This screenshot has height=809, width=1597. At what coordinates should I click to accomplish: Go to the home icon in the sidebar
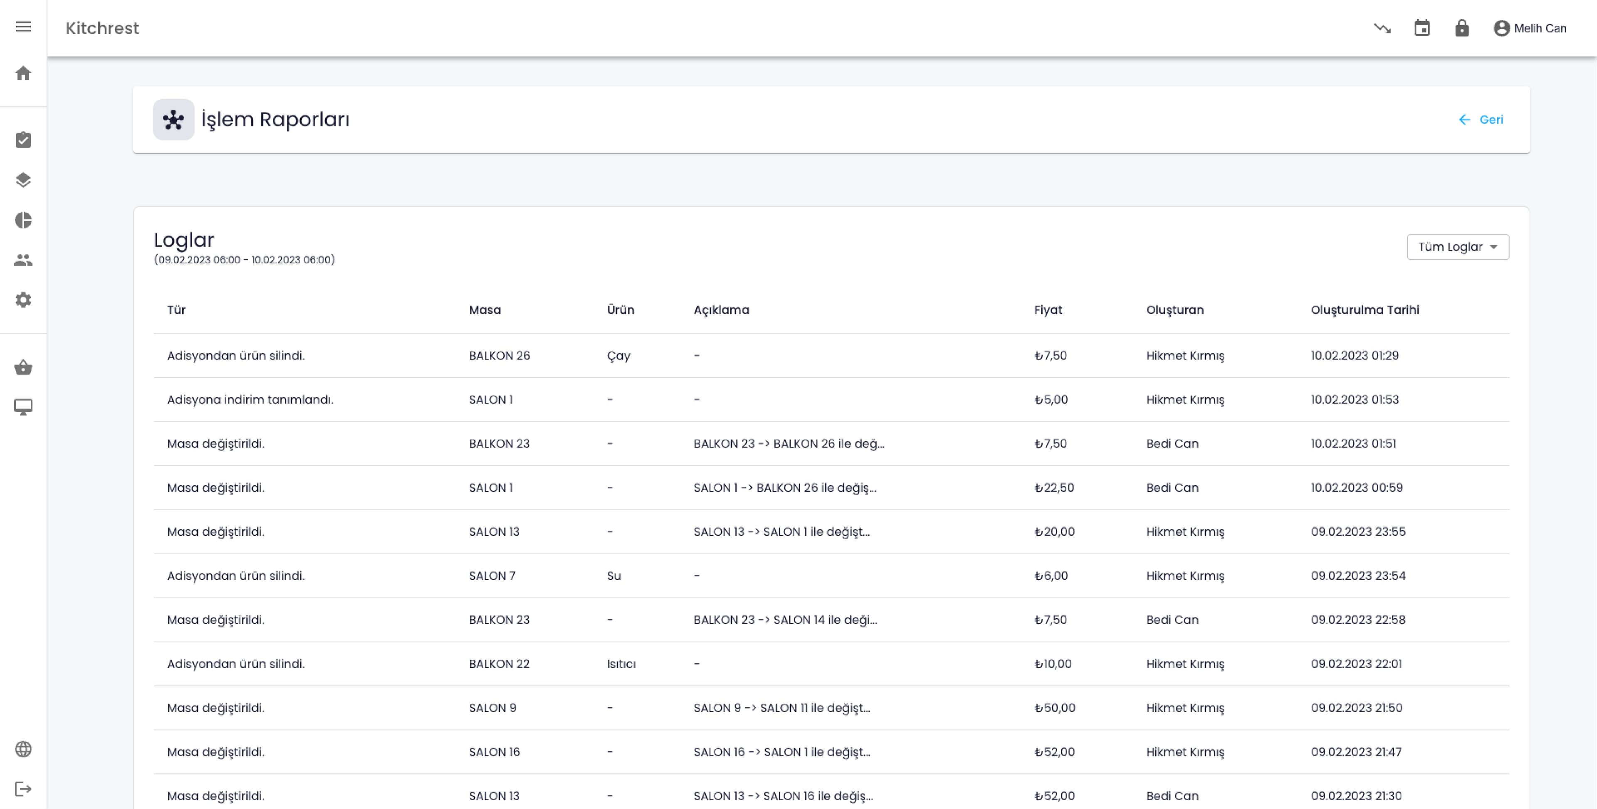(x=23, y=73)
